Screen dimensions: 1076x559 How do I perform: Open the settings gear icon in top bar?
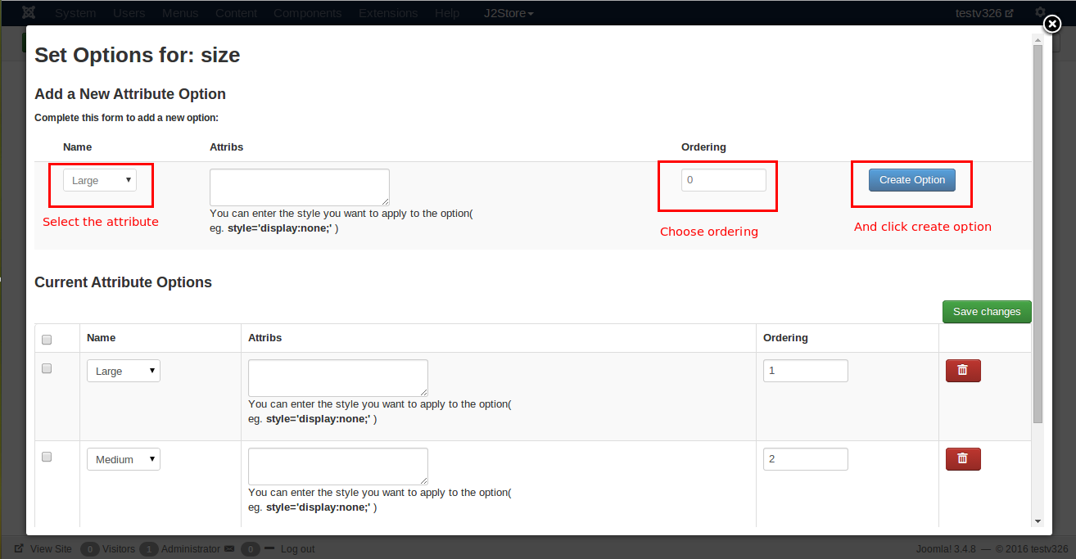coord(1040,13)
